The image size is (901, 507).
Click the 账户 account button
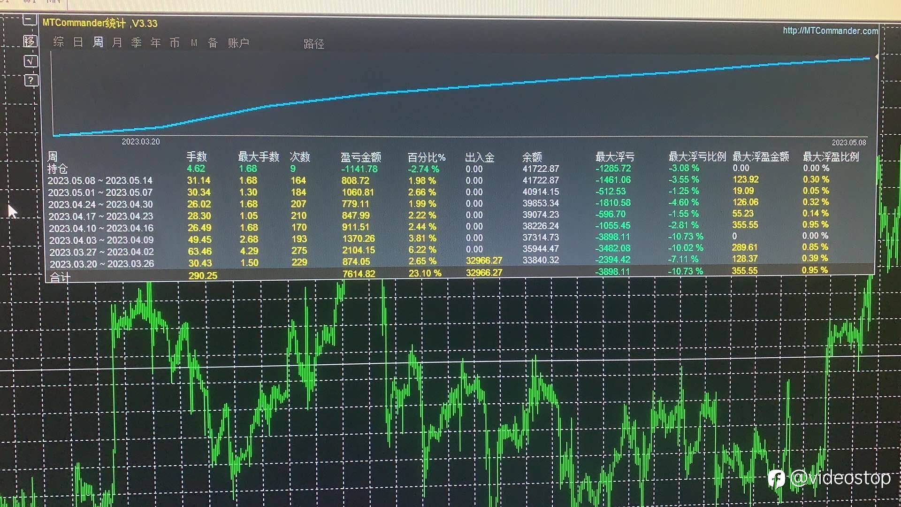pos(238,43)
